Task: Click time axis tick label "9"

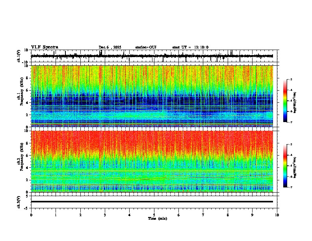Action: click(x=252, y=215)
